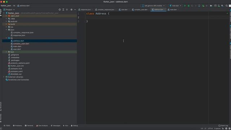Open the Project tool window side tab

(x=1, y=13)
